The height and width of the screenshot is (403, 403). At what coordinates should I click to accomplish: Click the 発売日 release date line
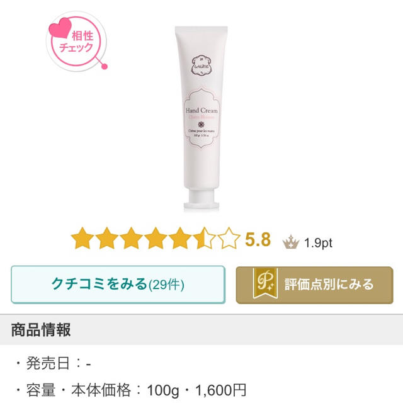tap(54, 364)
